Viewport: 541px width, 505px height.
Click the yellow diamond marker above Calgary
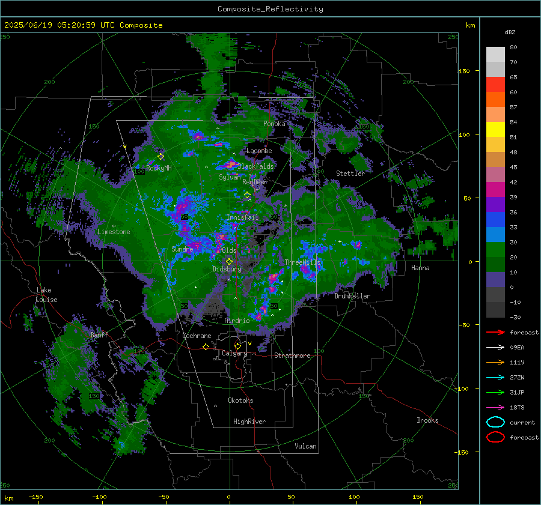pos(237,346)
